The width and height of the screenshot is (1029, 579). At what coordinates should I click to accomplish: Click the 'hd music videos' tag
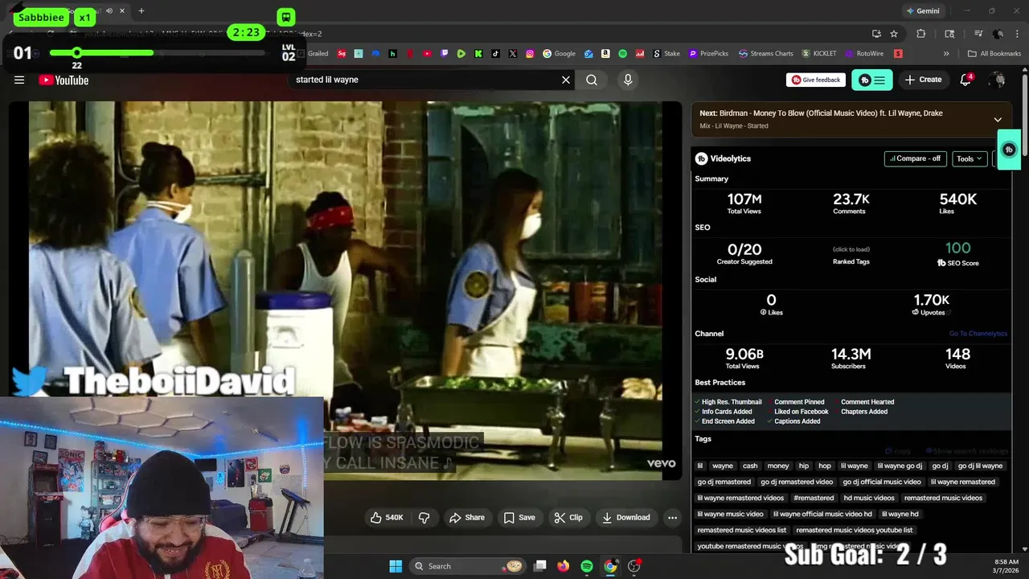[868, 498]
